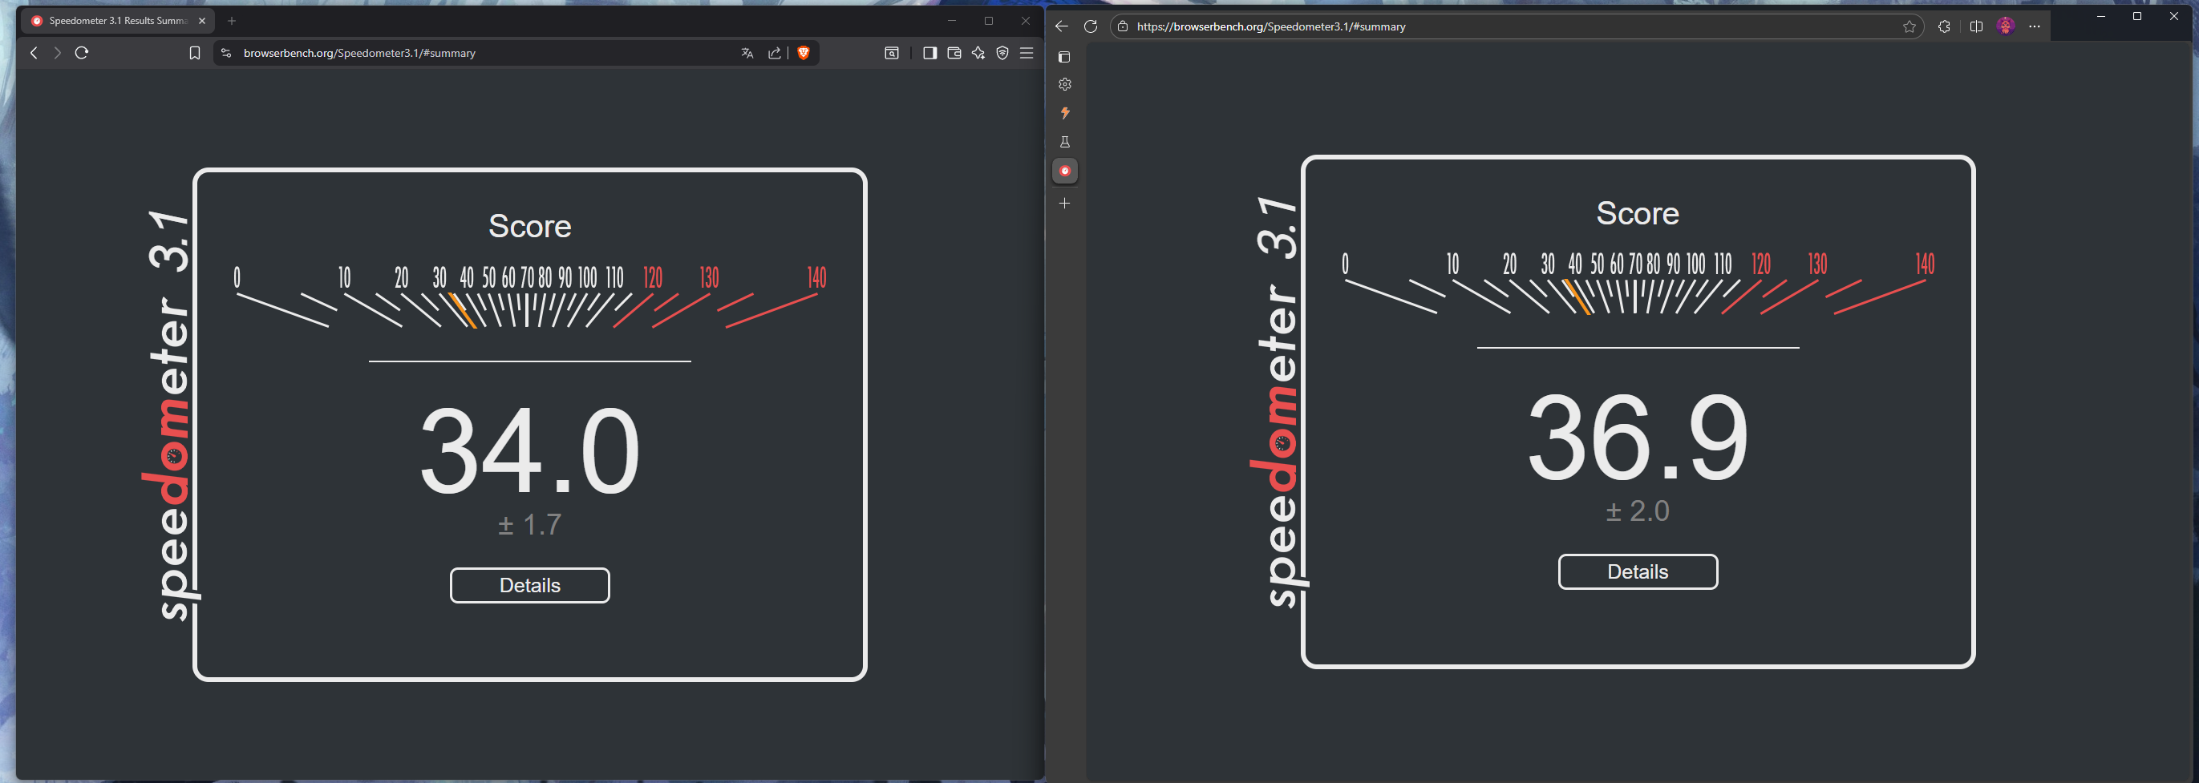Open Brave Wallet
This screenshot has height=783, width=2199.
pos(954,53)
